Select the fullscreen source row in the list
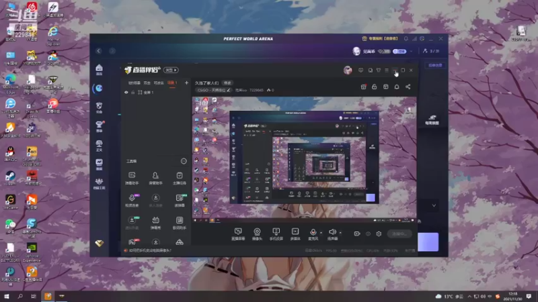The width and height of the screenshot is (538, 302). pyautogui.click(x=156, y=93)
